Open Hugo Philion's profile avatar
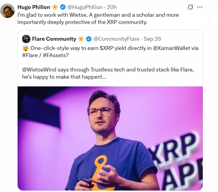The width and height of the screenshot is (218, 192). pos(7,11)
